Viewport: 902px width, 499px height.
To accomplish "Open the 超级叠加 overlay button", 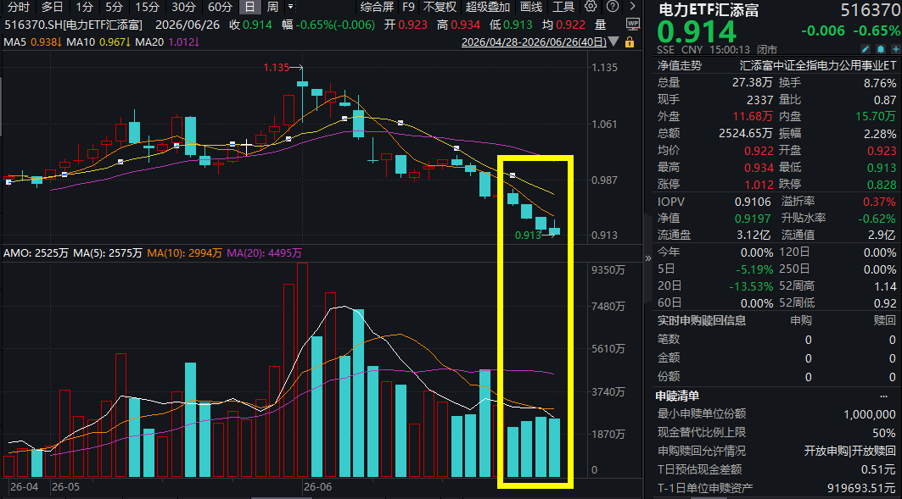I will tap(488, 7).
